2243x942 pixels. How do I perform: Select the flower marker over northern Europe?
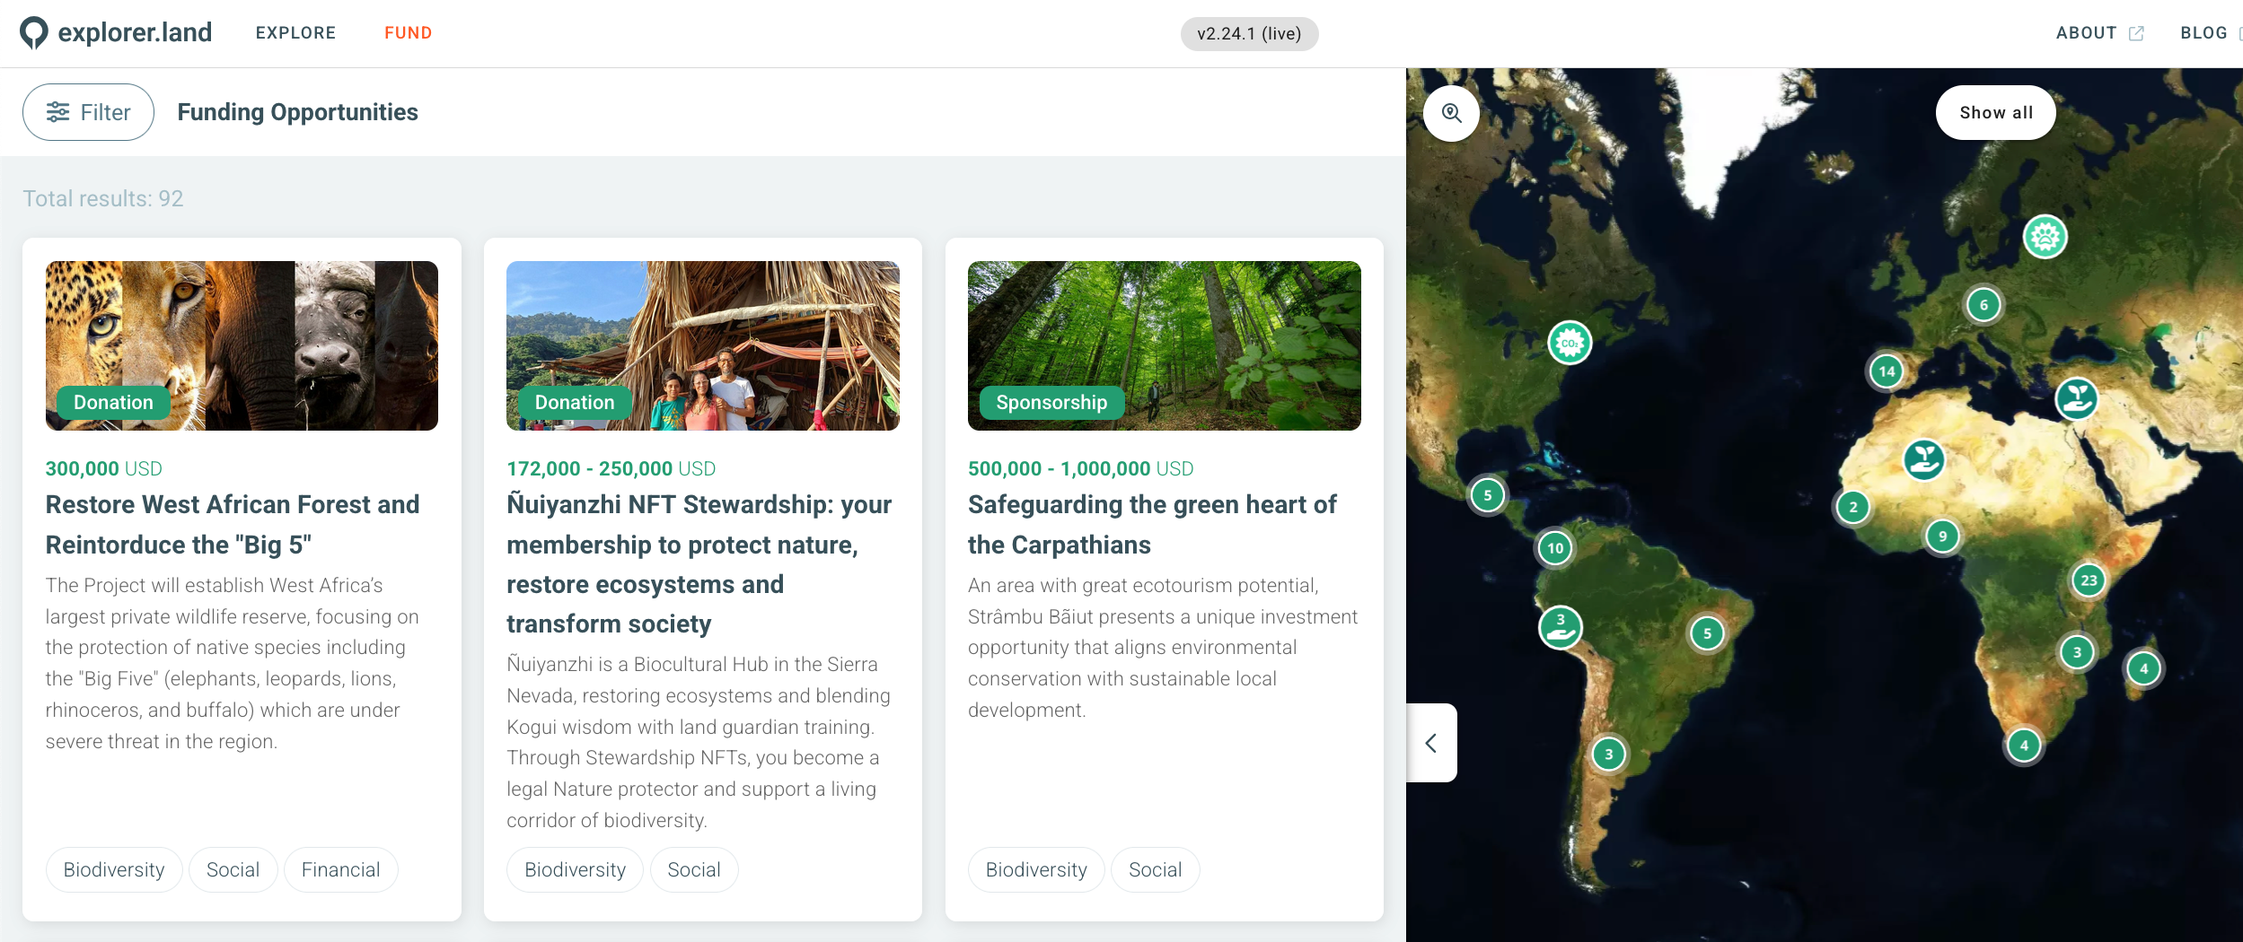[2045, 237]
